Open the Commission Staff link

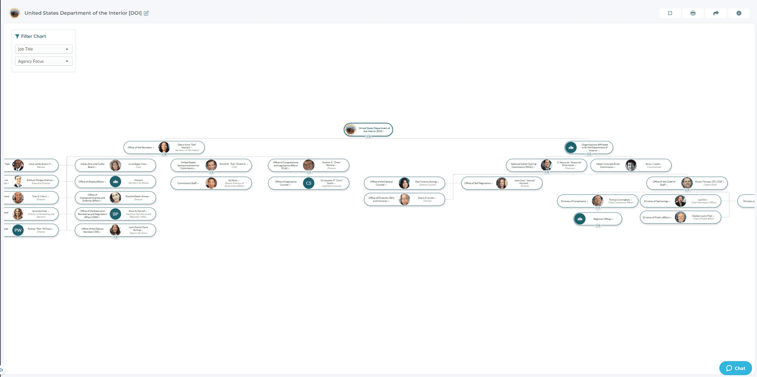coord(188,183)
